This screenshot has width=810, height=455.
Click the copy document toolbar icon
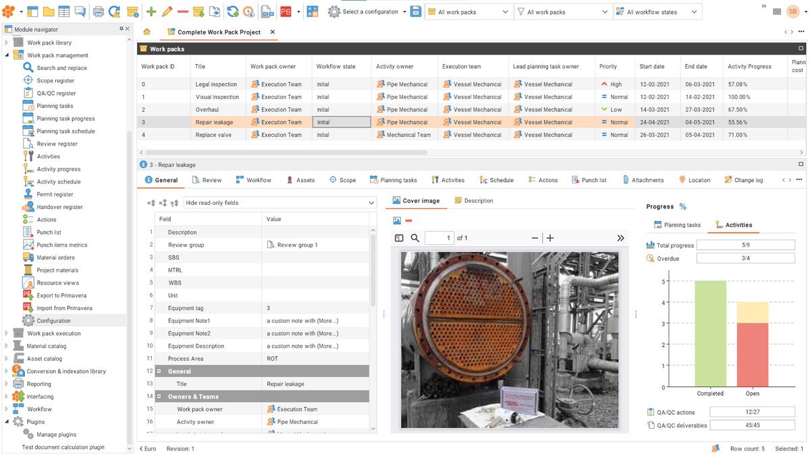coord(216,11)
